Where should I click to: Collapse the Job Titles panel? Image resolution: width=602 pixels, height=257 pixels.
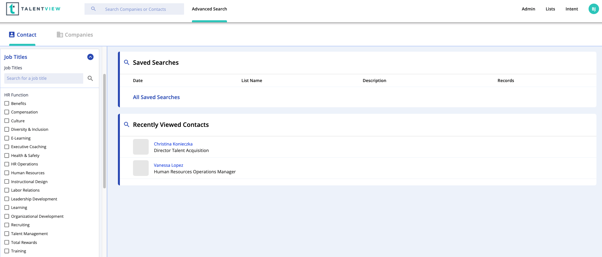click(x=90, y=57)
